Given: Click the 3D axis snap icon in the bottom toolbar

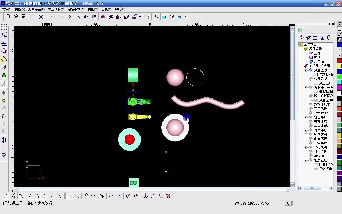Looking at the screenshot, I should tap(77, 196).
